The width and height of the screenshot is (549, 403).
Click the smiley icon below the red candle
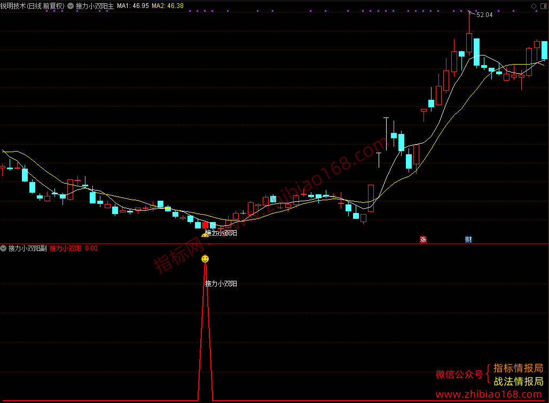tap(205, 235)
